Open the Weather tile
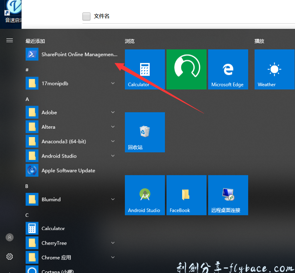 (x=274, y=69)
